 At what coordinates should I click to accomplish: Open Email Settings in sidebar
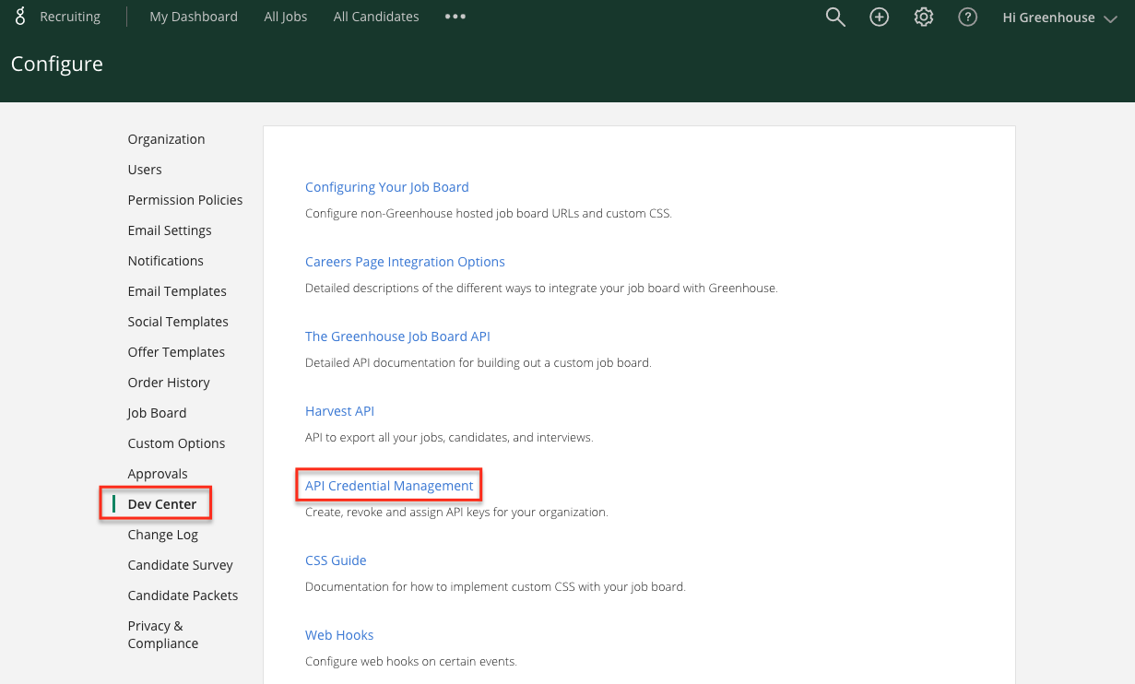170,230
